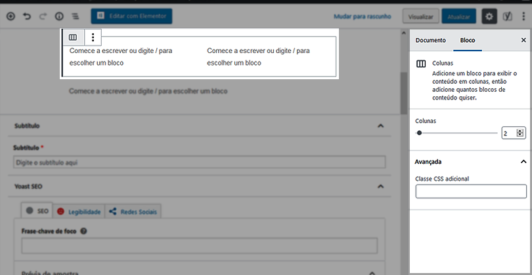Click the gray SEO score indicator icon
This screenshot has height=275, width=532.
pyautogui.click(x=30, y=211)
